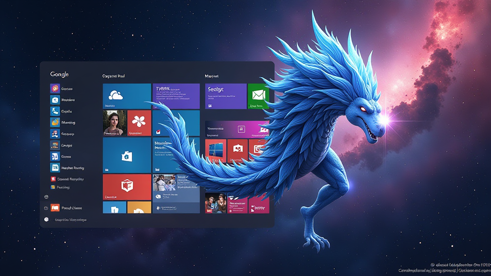
Task: Open the purple Seciiyt tile
Action: [226, 96]
